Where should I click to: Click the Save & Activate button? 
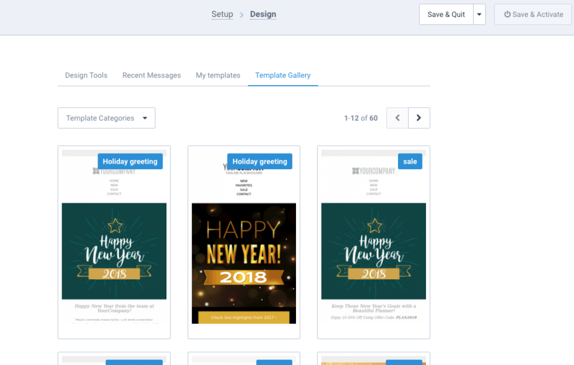[533, 14]
